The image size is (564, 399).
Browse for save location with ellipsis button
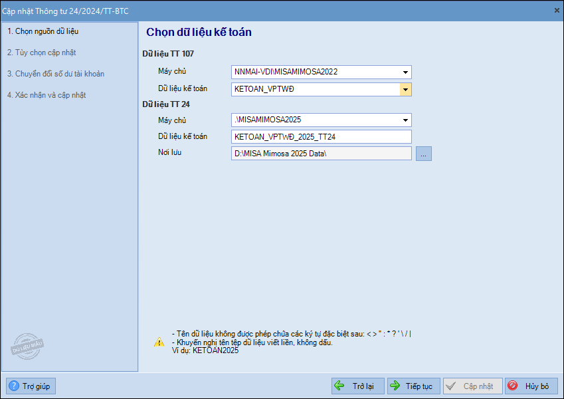coord(424,154)
